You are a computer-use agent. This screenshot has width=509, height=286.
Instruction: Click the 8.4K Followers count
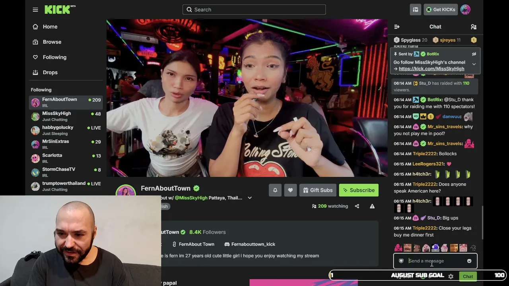tap(207, 232)
